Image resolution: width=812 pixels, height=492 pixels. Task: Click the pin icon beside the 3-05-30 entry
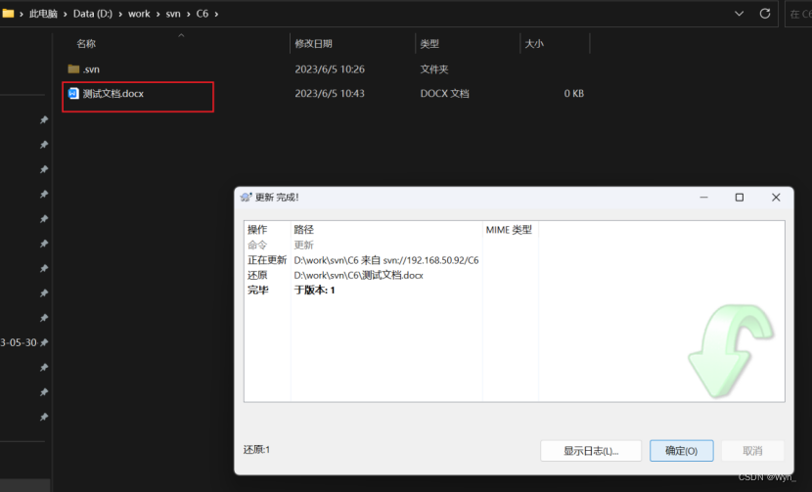pyautogui.click(x=44, y=342)
